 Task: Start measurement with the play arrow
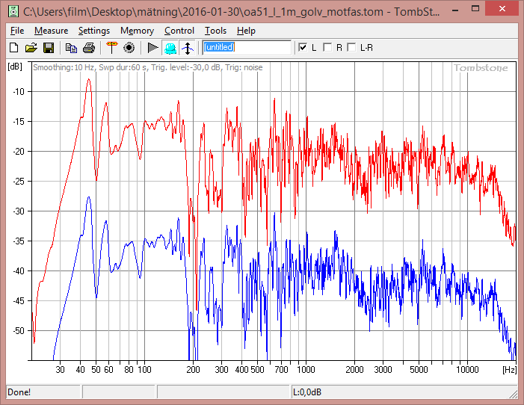[152, 48]
